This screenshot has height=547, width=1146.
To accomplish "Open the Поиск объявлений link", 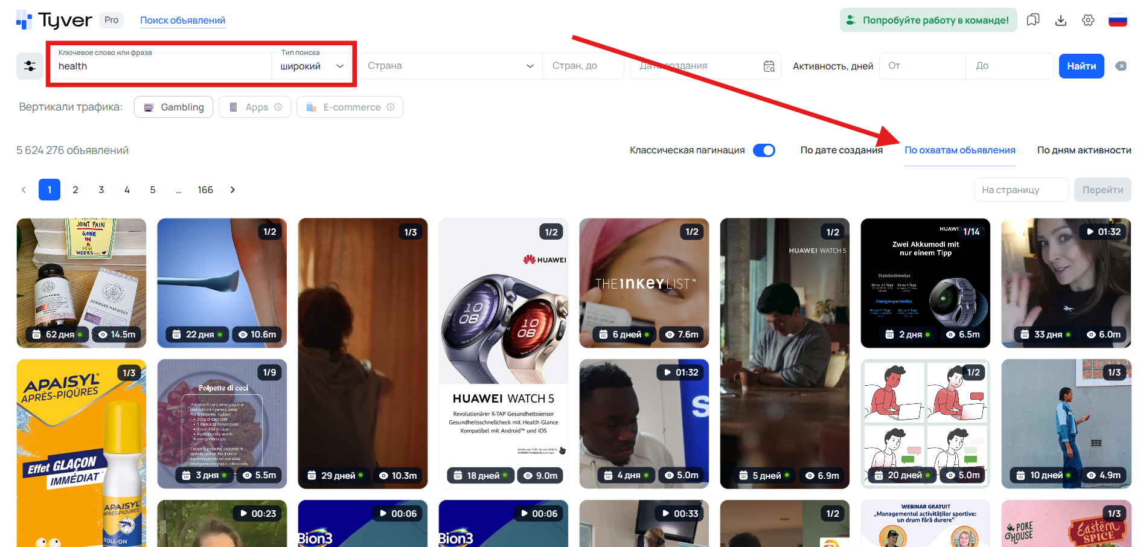I will [182, 21].
